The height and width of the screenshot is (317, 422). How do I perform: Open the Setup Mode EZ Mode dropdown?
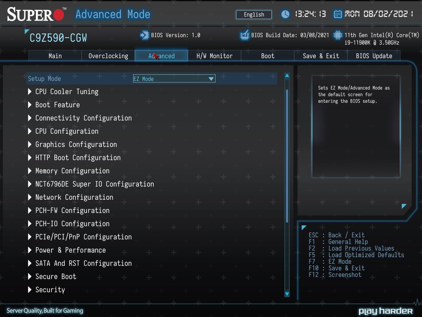pos(174,79)
